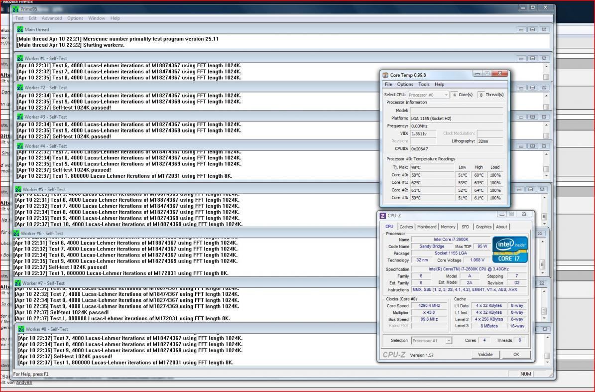Open the Options menu in Prime95

(75, 18)
